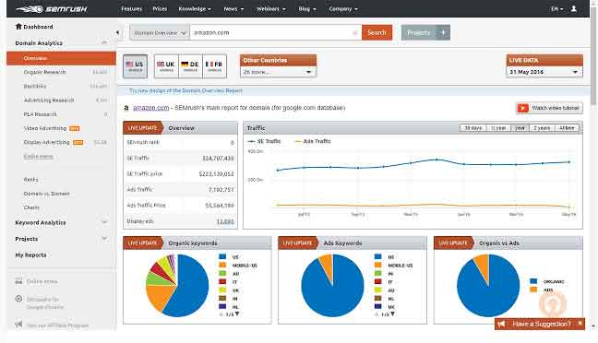The image size is (598, 343).
Task: Click the Organic keywords pie chart
Action: point(177,286)
